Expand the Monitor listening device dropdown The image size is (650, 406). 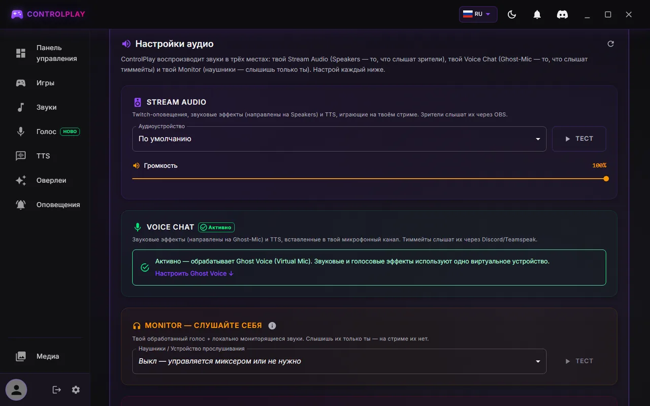click(339, 361)
